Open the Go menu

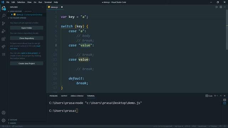35,2
